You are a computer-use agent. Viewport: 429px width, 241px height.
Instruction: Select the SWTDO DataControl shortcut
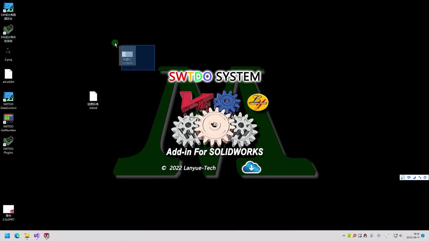8,101
